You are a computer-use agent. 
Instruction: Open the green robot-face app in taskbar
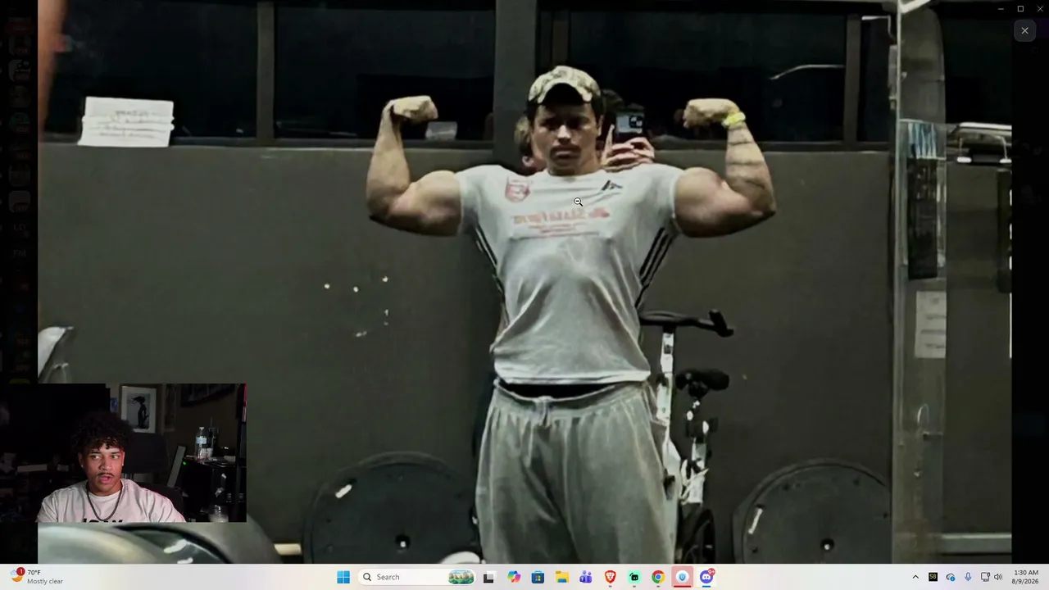[x=633, y=577]
